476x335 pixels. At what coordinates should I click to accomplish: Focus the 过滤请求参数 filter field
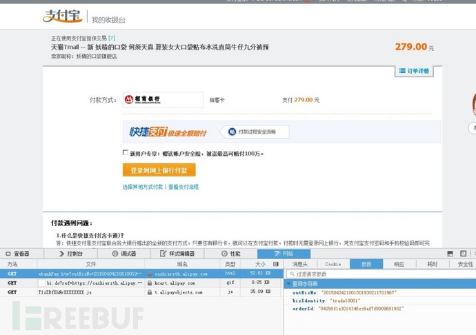(x=381, y=274)
